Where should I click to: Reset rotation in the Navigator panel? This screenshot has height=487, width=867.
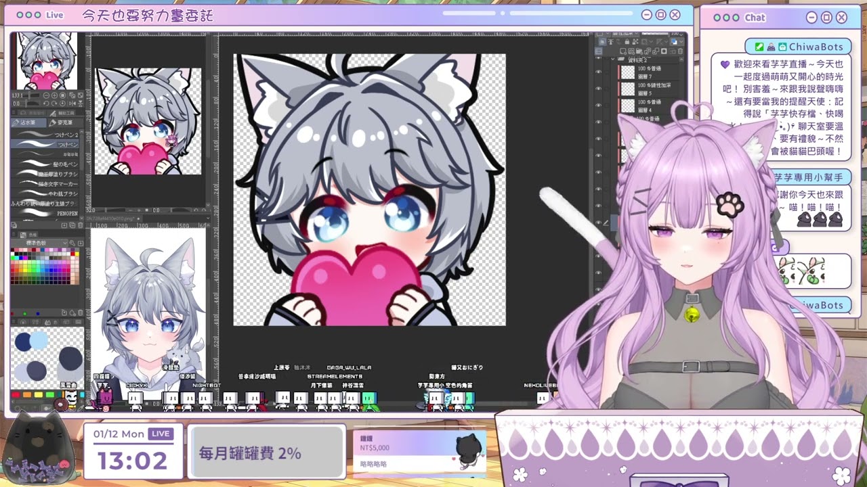point(62,103)
